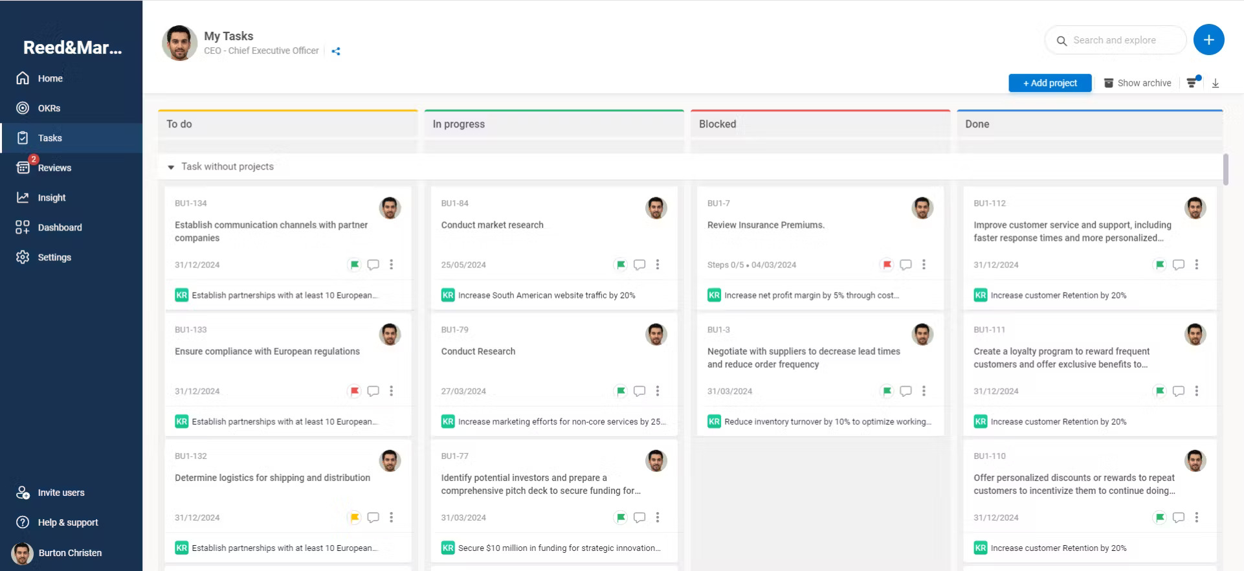The image size is (1244, 571).
Task: Open the three-dot menu on task BU1-3
Action: pyautogui.click(x=924, y=391)
